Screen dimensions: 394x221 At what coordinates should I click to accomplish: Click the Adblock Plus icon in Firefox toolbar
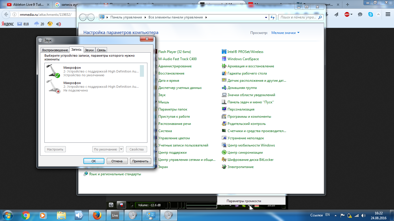[347, 14]
